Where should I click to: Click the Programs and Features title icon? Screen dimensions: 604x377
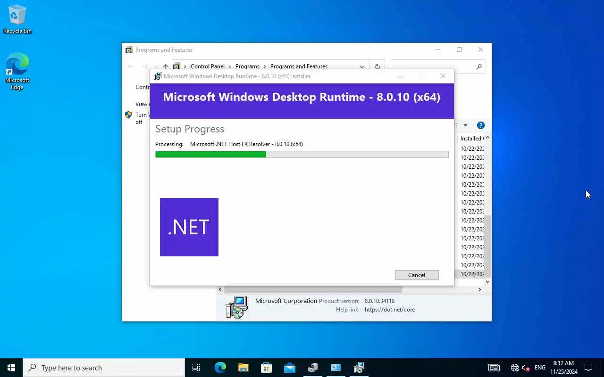[129, 50]
